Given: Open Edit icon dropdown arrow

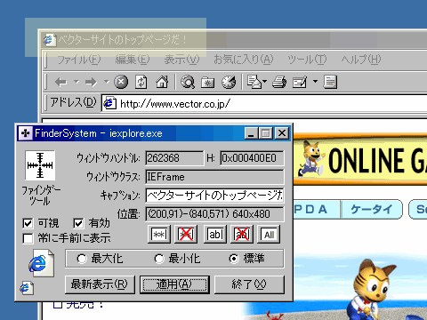Looking at the screenshot, I should coord(315,81).
